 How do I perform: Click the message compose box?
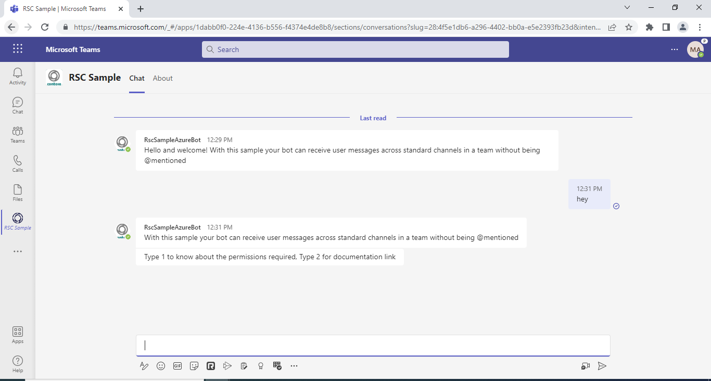[x=373, y=346]
